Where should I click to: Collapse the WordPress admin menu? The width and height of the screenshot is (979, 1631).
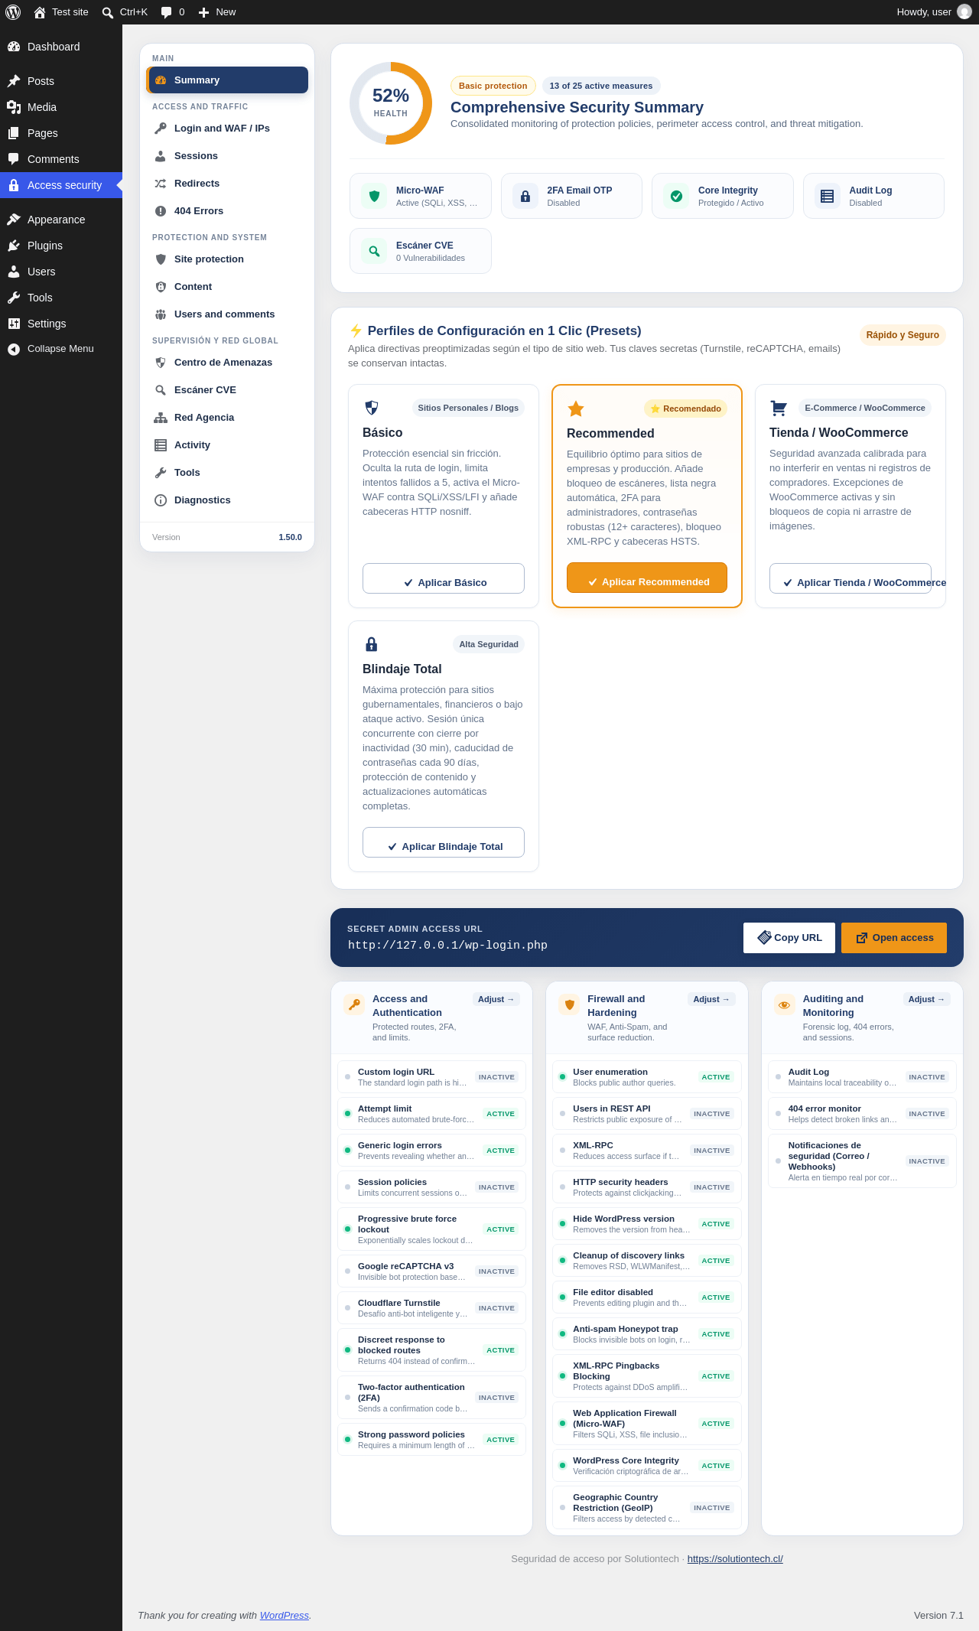tap(61, 349)
